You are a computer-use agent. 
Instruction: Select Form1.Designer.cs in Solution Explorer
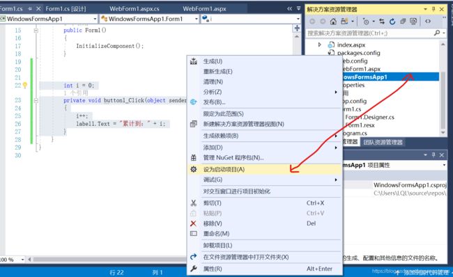coord(369,117)
